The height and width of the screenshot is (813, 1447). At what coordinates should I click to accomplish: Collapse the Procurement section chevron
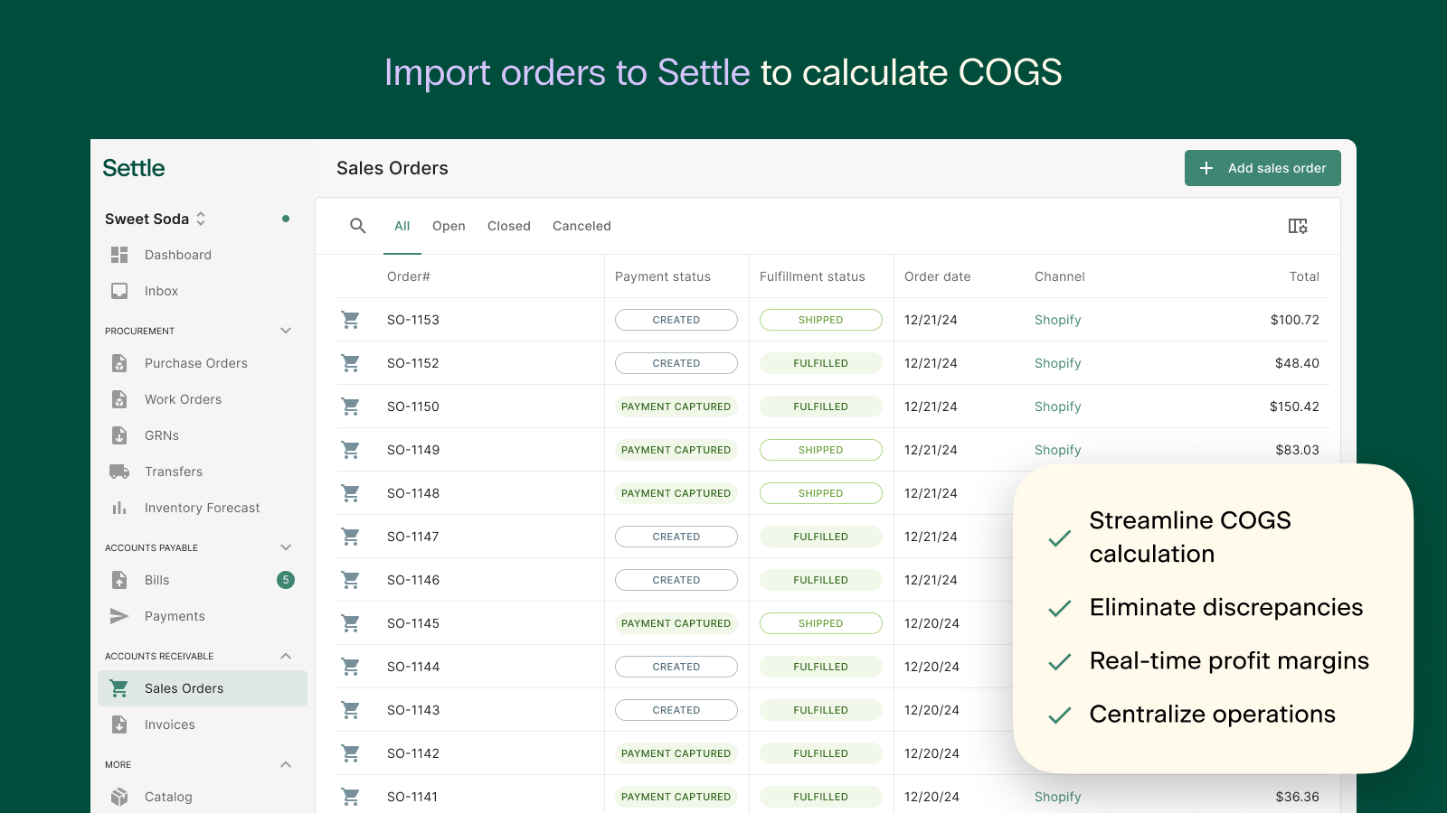pos(286,331)
